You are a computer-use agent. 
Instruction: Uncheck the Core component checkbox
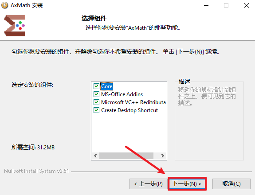tap(96, 86)
